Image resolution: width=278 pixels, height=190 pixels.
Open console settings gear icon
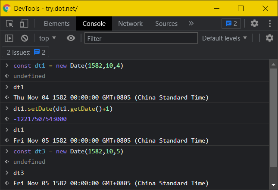pyautogui.click(x=269, y=38)
